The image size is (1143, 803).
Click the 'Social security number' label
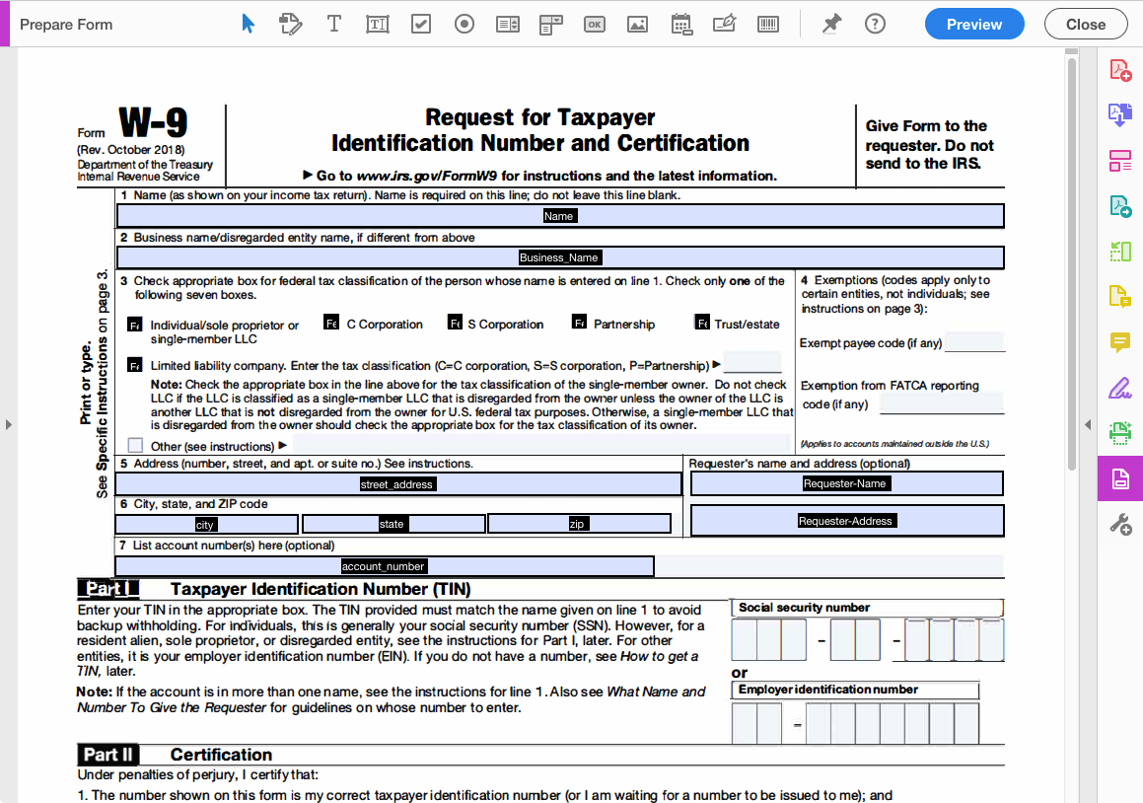pyautogui.click(x=804, y=608)
